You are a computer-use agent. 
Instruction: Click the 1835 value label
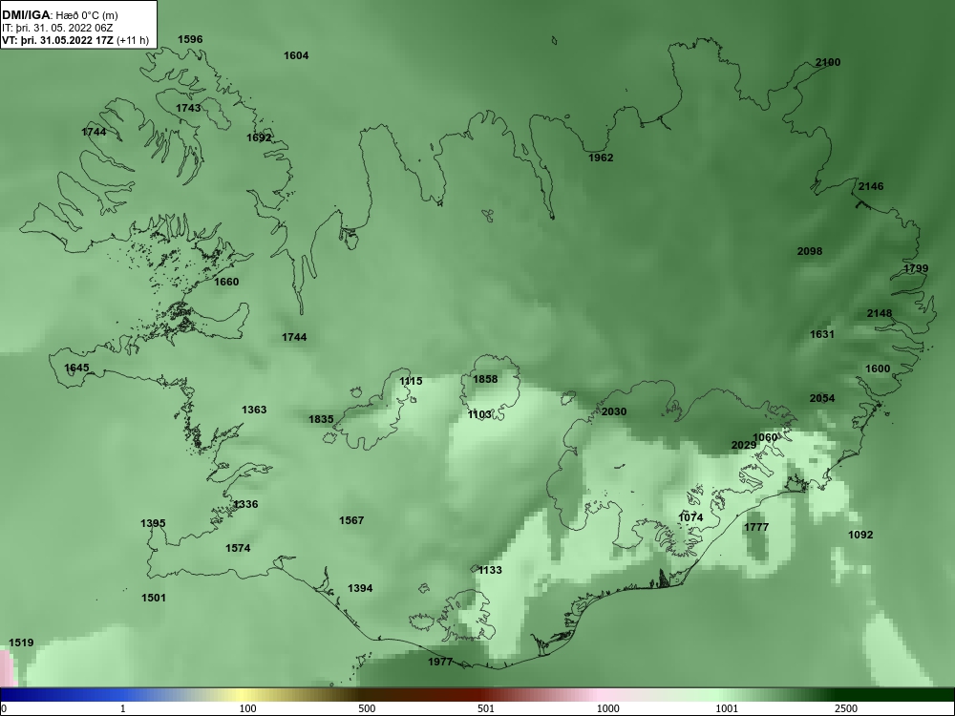pyautogui.click(x=321, y=419)
